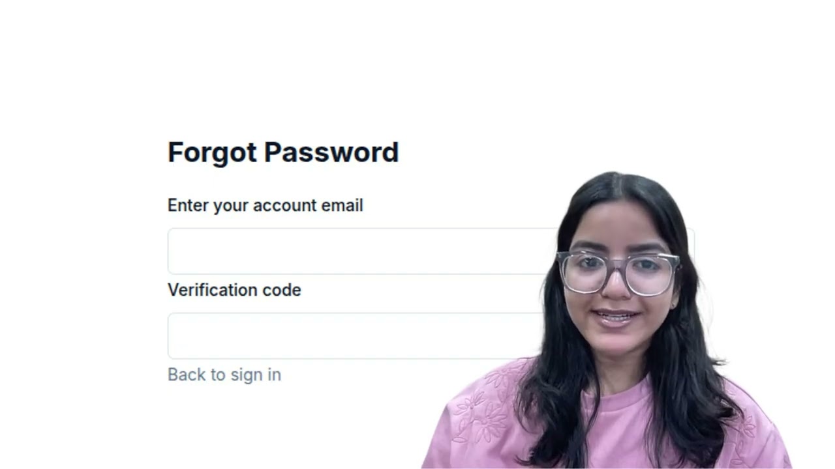
Task: Click the word Back in the link
Action: [187, 375]
